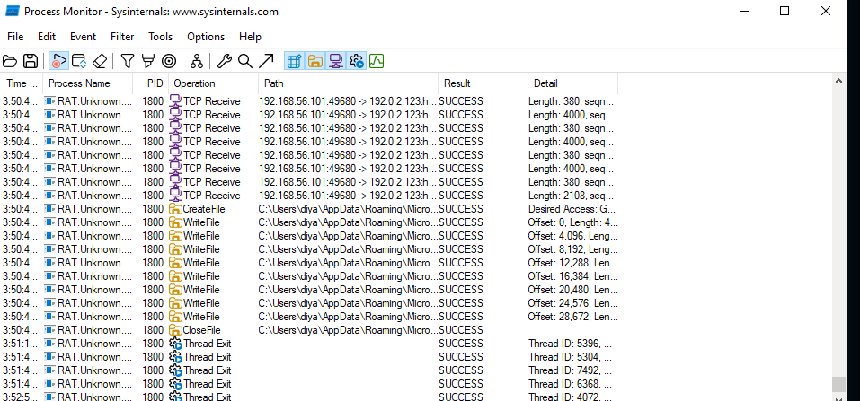
Task: Click the CloseFile folder icon
Action: [x=175, y=330]
